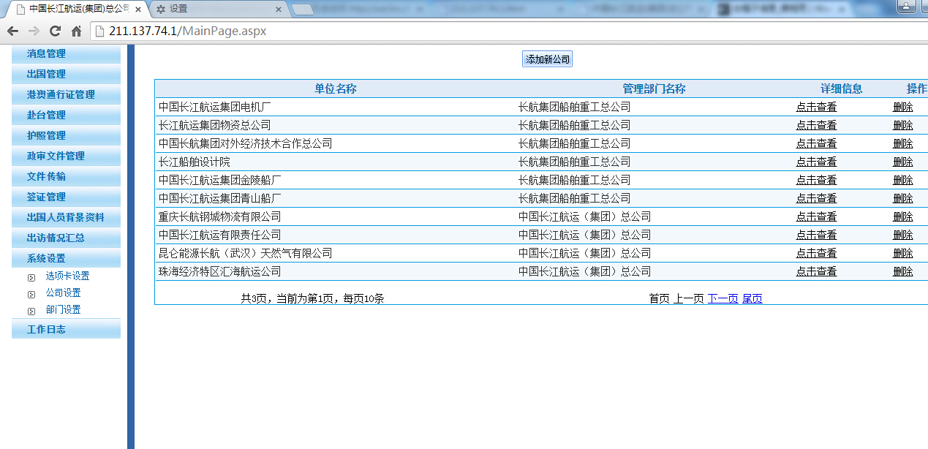This screenshot has height=449, width=928.
Task: Open the 出国人员背景资料 menu section
Action: (x=66, y=218)
